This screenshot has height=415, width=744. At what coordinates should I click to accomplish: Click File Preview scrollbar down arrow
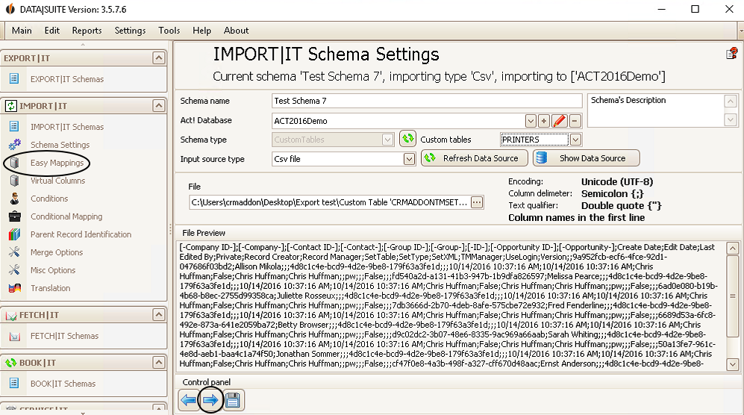[x=733, y=365]
